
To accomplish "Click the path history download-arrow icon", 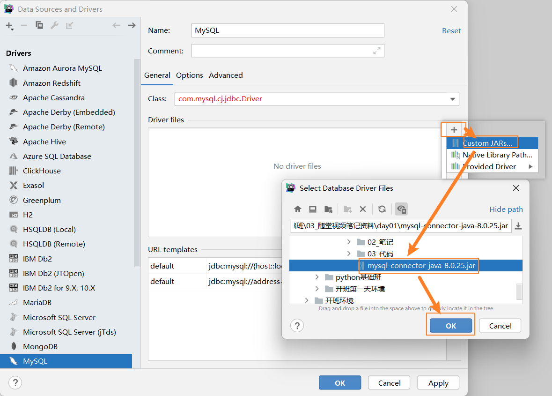I will [518, 226].
